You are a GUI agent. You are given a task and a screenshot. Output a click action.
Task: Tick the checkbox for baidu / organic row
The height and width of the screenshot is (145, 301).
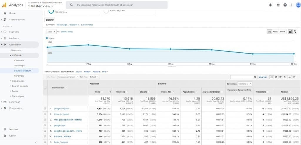[x=45, y=142]
